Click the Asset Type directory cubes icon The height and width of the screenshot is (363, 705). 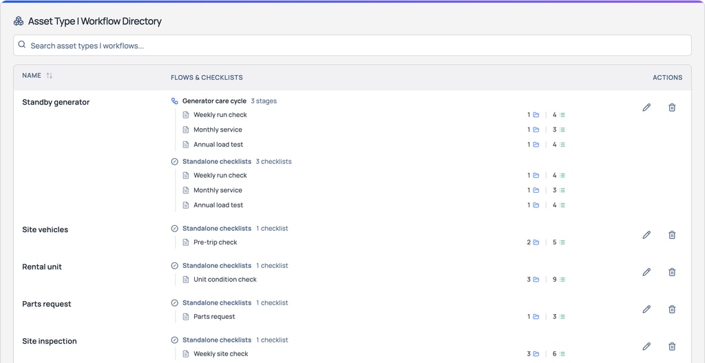pyautogui.click(x=19, y=21)
